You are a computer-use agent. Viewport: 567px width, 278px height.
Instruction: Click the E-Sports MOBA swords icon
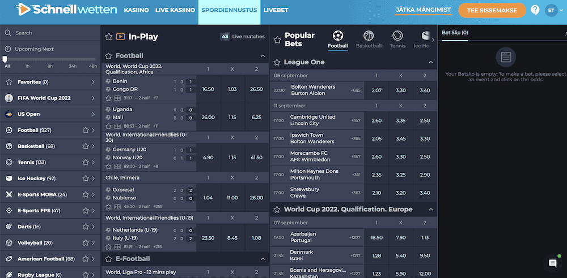tap(9, 195)
